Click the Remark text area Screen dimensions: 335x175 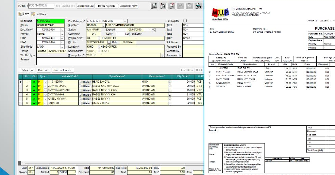pyautogui.click(x=120, y=61)
